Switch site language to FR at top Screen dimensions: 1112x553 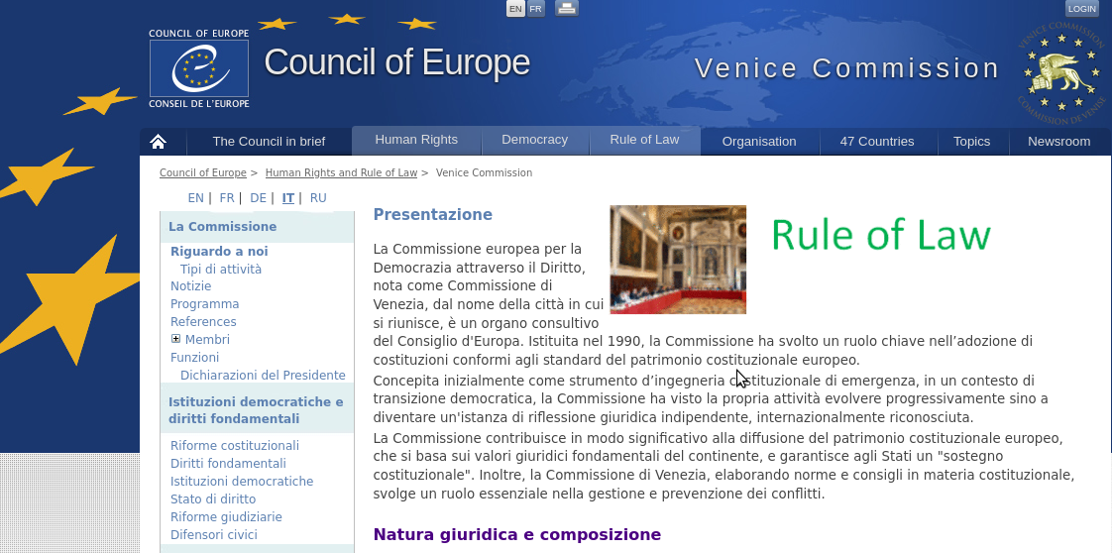tap(536, 9)
